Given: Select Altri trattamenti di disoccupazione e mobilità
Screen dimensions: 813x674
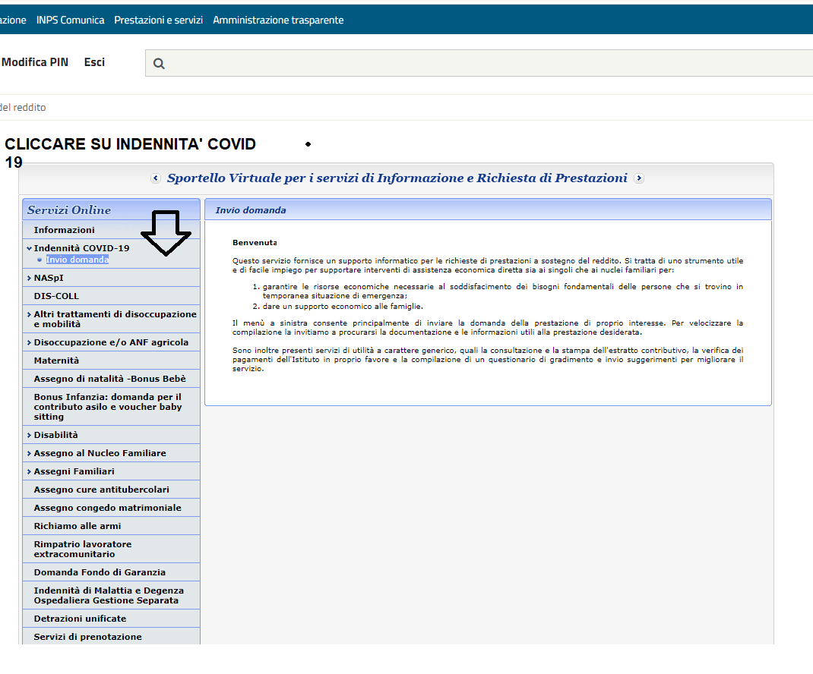Looking at the screenshot, I should coord(115,319).
